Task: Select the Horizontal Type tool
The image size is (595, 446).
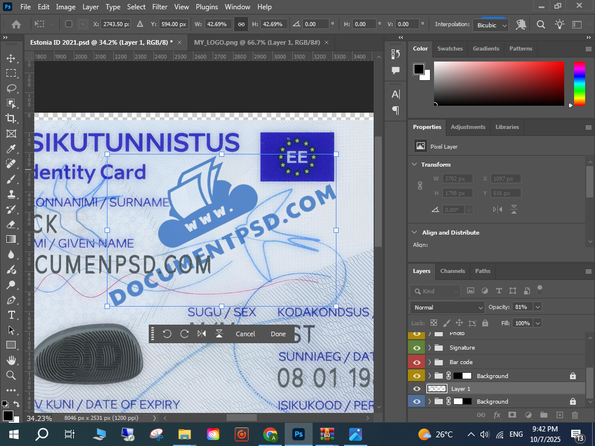Action: (11, 315)
